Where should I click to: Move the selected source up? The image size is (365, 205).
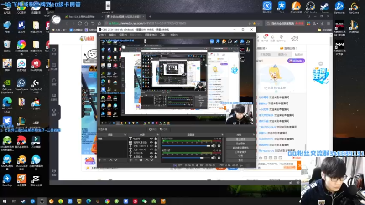147,160
